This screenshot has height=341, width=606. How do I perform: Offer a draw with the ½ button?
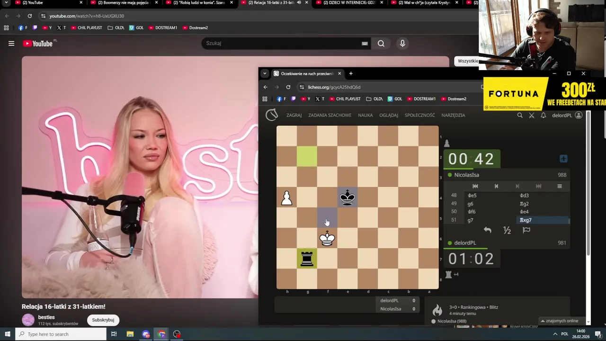point(507,230)
